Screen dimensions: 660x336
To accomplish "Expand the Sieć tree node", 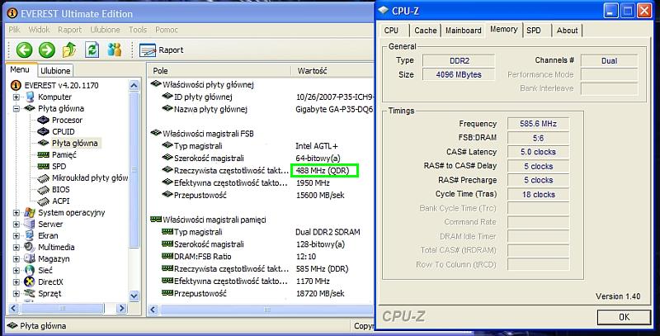I will point(16,270).
